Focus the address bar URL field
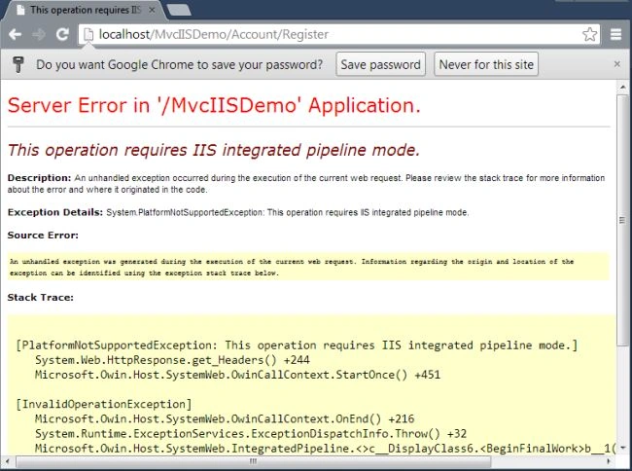Viewport: 632px width, 471px height. click(x=338, y=35)
